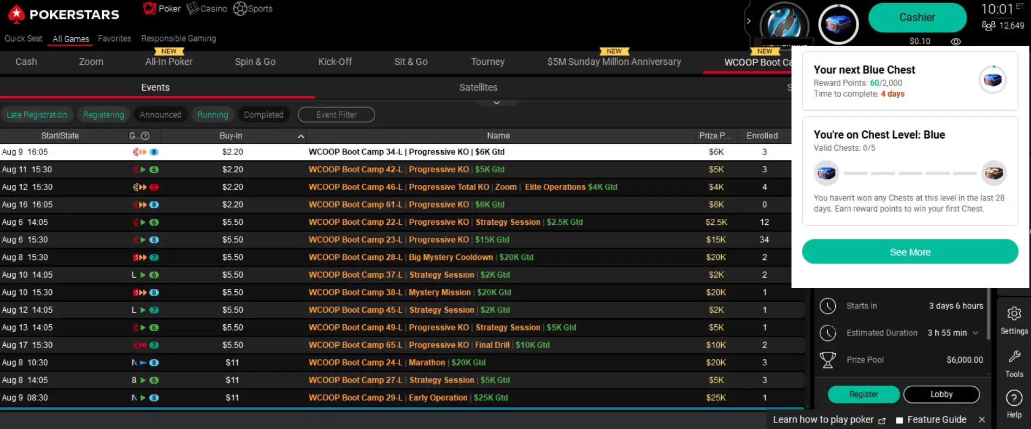Sort by the Start/State column header
The height and width of the screenshot is (429, 1031).
(60, 136)
